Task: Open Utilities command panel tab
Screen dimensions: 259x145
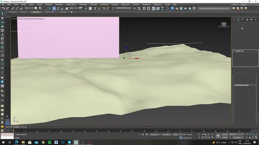Action: [x=256, y=20]
